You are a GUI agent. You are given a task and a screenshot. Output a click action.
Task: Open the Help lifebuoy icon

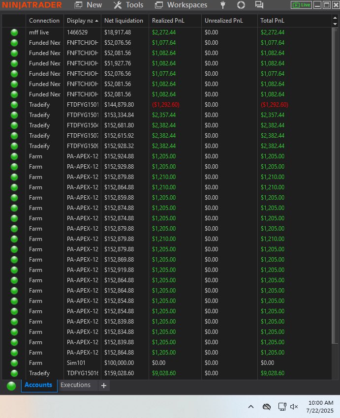[x=241, y=5]
